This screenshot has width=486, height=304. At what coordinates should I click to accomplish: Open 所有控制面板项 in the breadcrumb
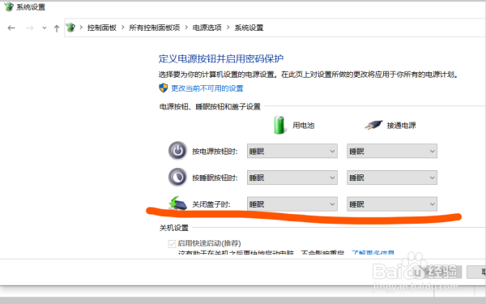point(155,28)
